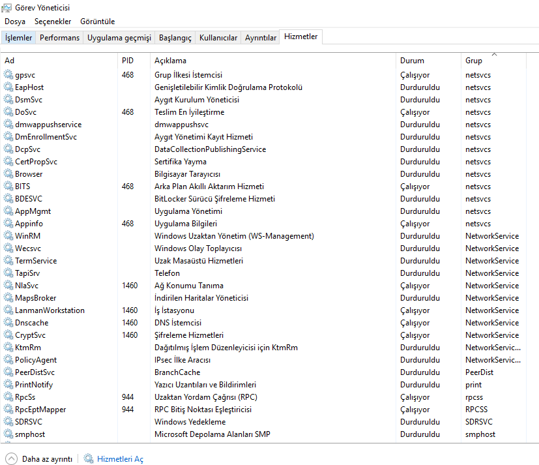
Task: Sort by the Grup column header
Action: point(493,61)
